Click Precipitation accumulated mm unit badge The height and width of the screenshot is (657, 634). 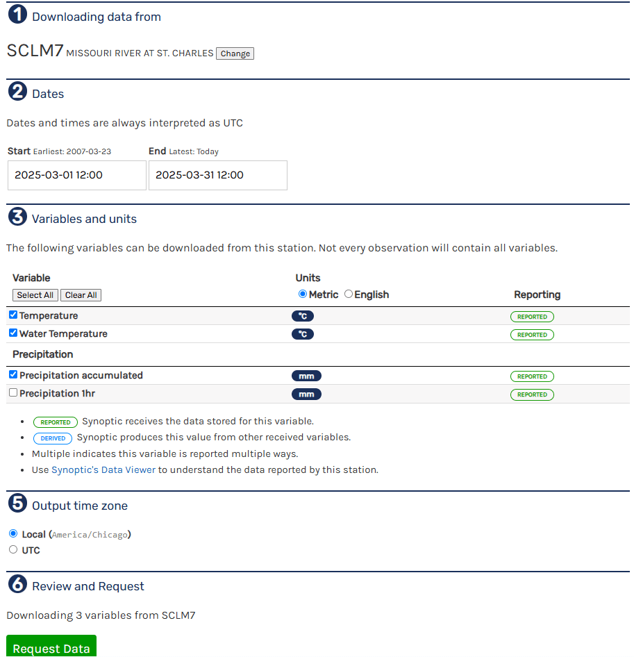pyautogui.click(x=306, y=376)
